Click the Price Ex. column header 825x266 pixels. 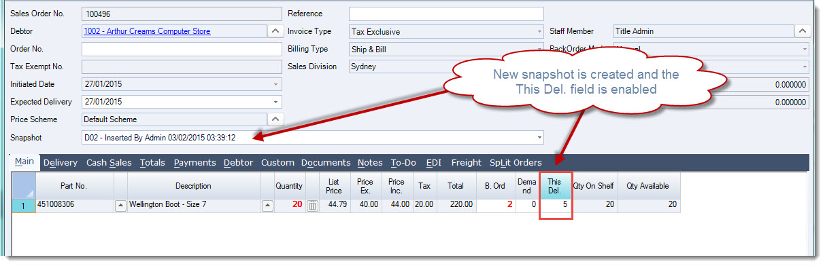click(365, 185)
